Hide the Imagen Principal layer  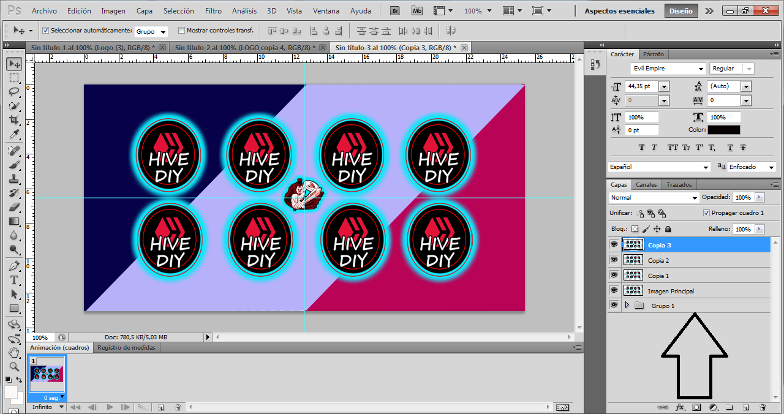coord(614,290)
